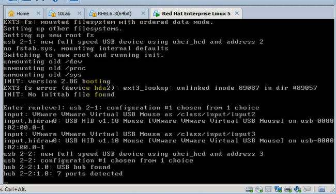Image resolution: width=336 pixels, height=194 pixels.
Task: Click the 'Setting up other filesystems.' line
Action: [x=63, y=29]
